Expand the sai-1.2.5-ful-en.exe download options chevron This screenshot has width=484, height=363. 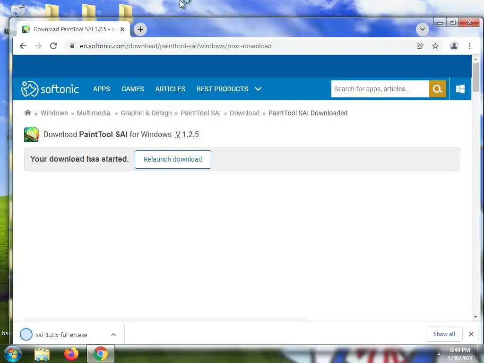(x=113, y=335)
